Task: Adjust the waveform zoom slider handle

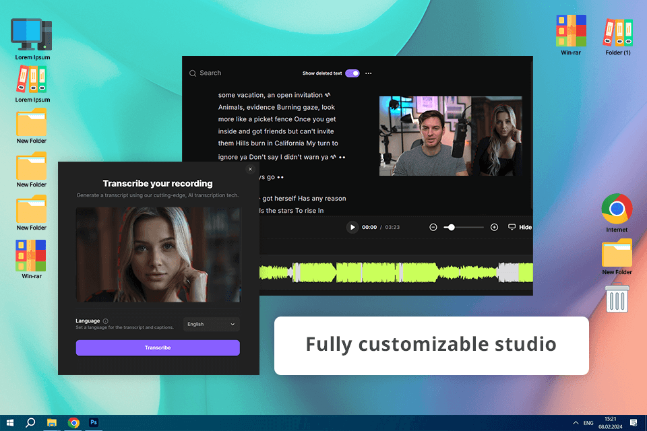Action: pyautogui.click(x=452, y=227)
